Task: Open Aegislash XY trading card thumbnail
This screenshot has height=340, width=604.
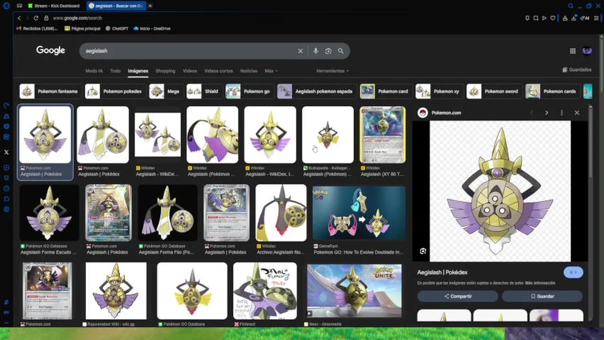Action: pyautogui.click(x=382, y=135)
